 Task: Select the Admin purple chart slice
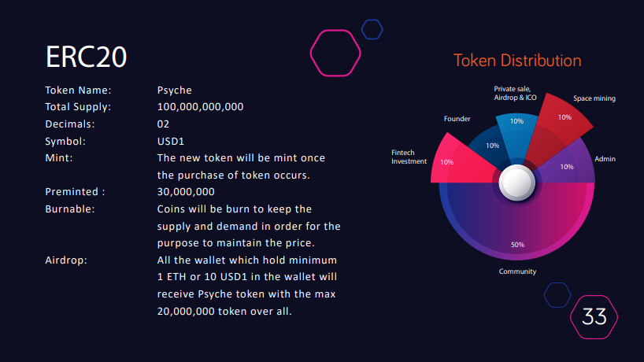tap(569, 164)
